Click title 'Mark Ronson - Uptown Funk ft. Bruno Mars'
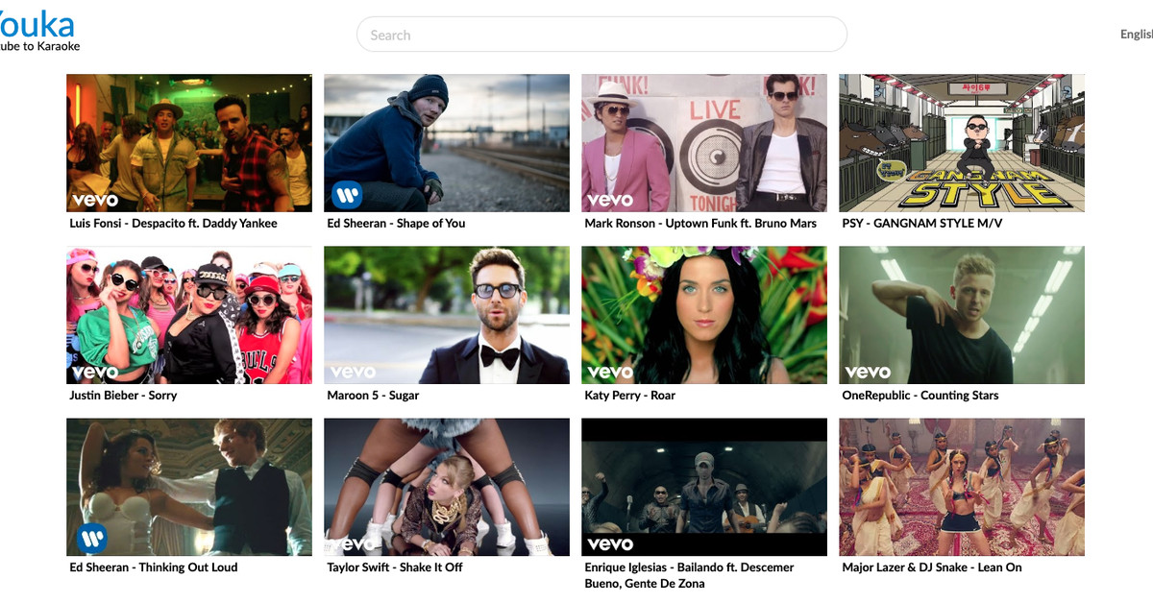 700,224
